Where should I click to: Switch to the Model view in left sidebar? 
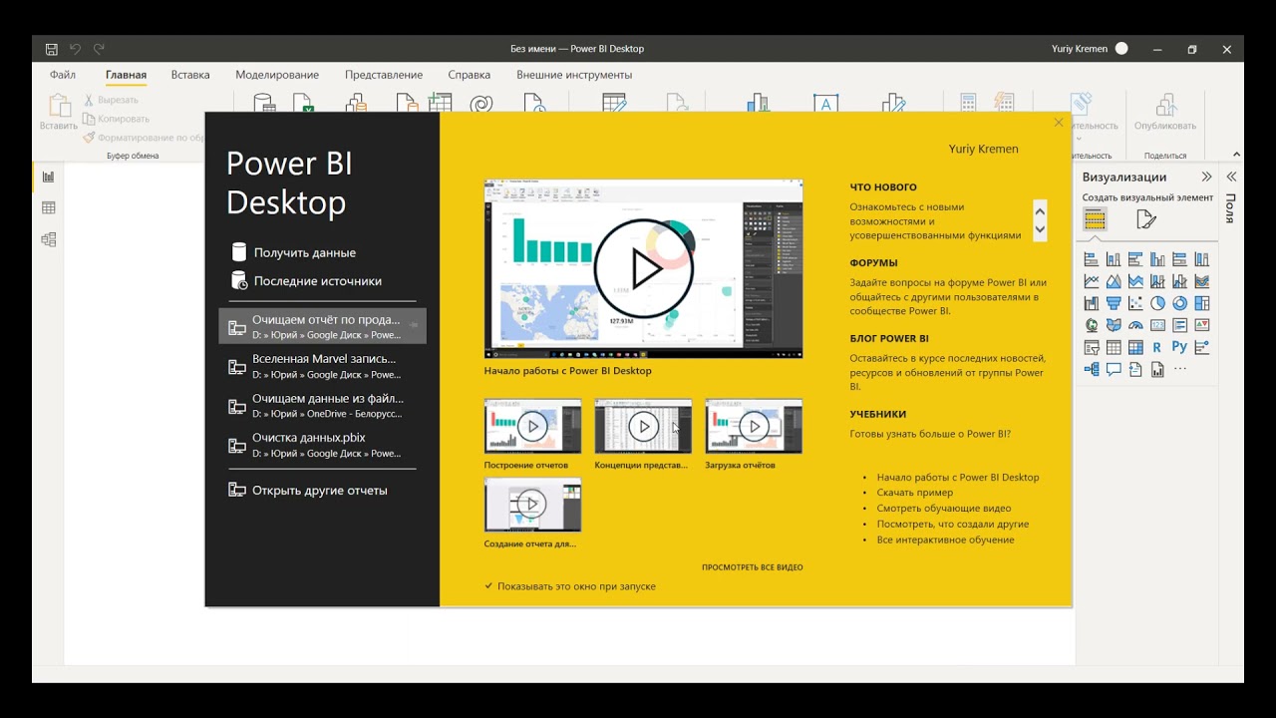coord(48,239)
